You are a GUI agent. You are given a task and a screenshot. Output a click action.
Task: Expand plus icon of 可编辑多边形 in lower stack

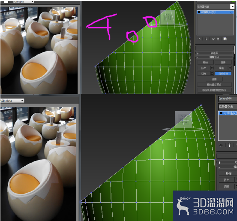coord(221,113)
